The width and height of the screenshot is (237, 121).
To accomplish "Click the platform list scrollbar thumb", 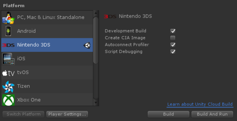I will (x=96, y=40).
